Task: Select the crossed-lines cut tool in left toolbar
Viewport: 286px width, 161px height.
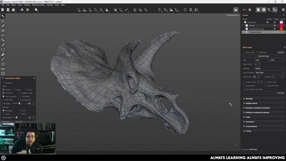Action: click(x=3, y=21)
